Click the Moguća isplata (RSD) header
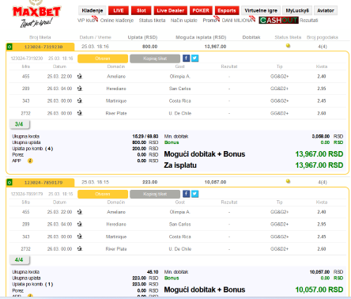 201,37
